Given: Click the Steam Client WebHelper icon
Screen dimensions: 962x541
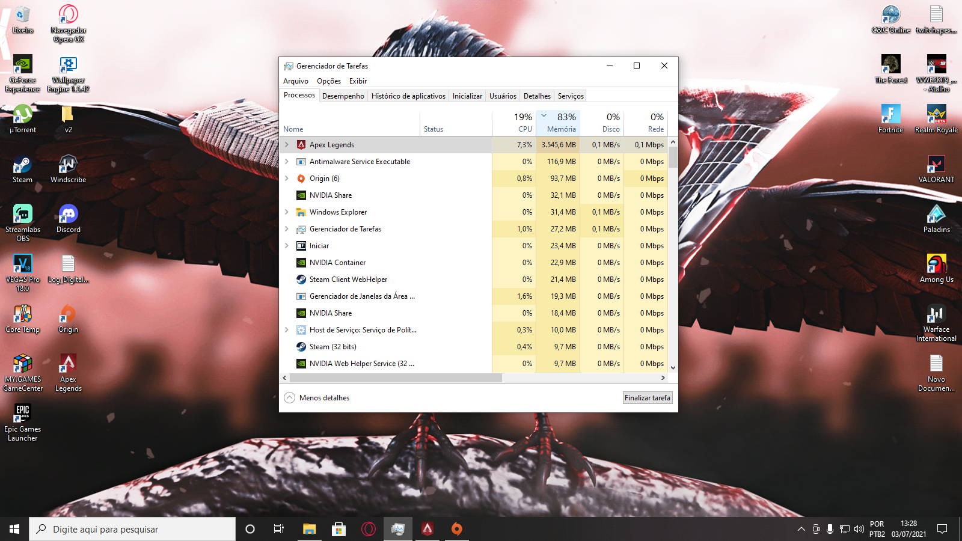Looking at the screenshot, I should pyautogui.click(x=301, y=280).
